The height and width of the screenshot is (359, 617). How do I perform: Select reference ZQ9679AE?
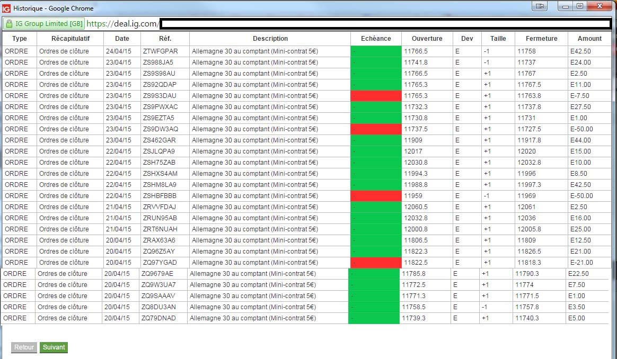(157, 274)
